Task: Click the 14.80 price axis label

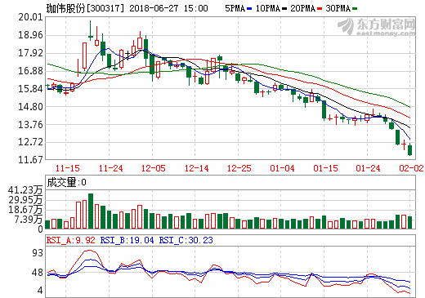Action: tap(31, 107)
